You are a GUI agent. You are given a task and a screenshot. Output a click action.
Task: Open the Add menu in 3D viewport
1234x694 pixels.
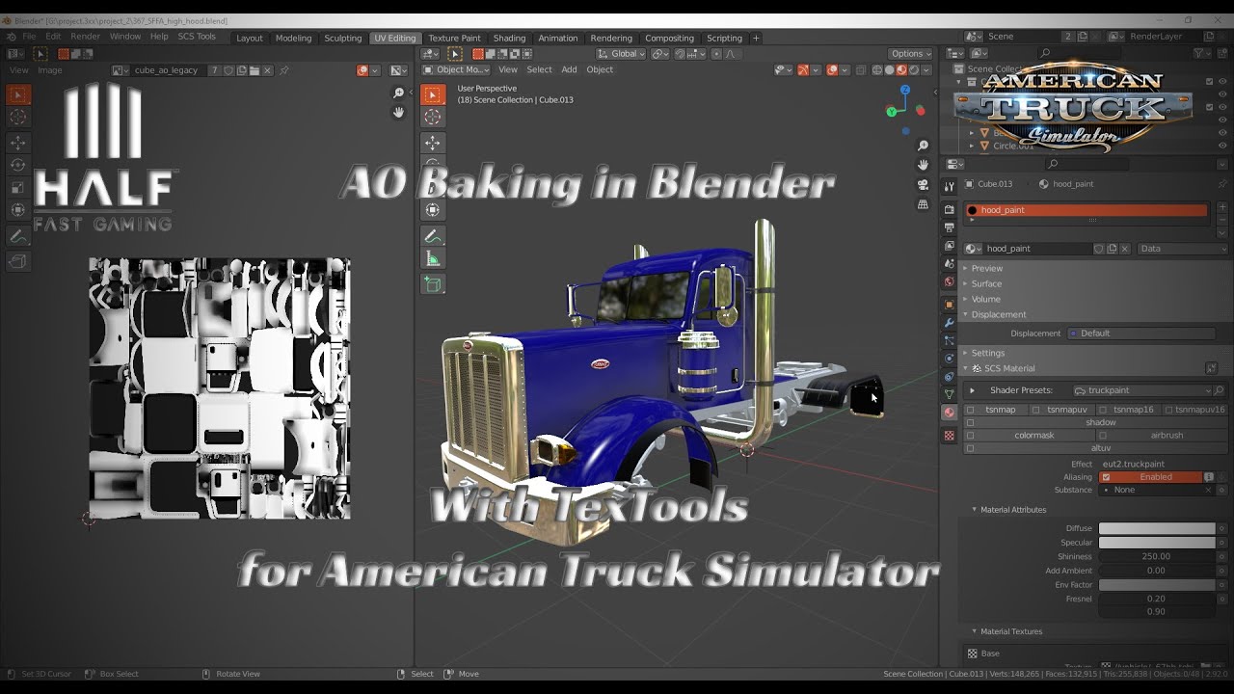coord(569,69)
